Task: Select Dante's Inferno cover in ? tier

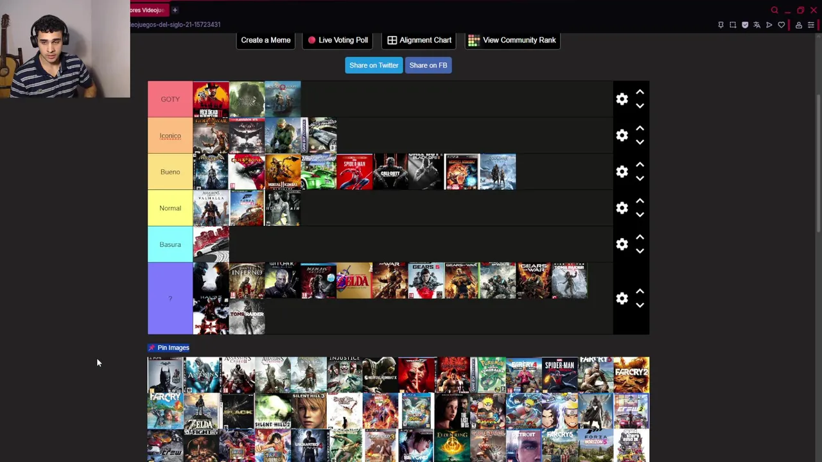Action: point(247,280)
